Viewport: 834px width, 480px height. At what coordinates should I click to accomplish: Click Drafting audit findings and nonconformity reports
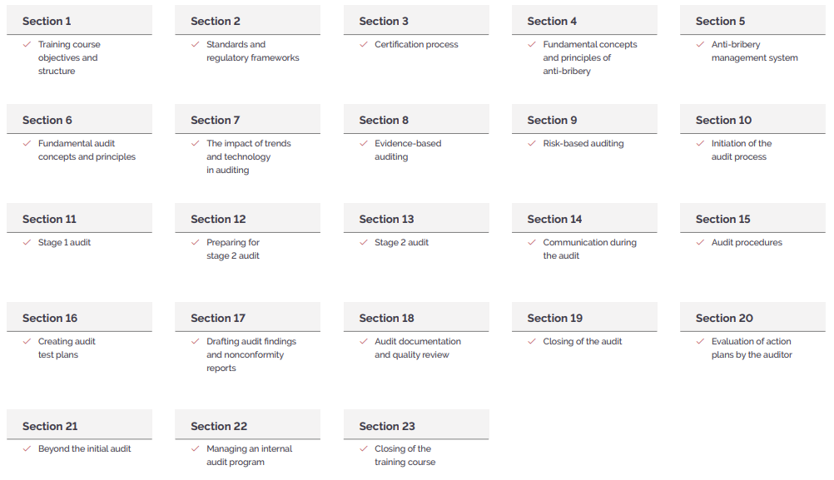coord(251,354)
